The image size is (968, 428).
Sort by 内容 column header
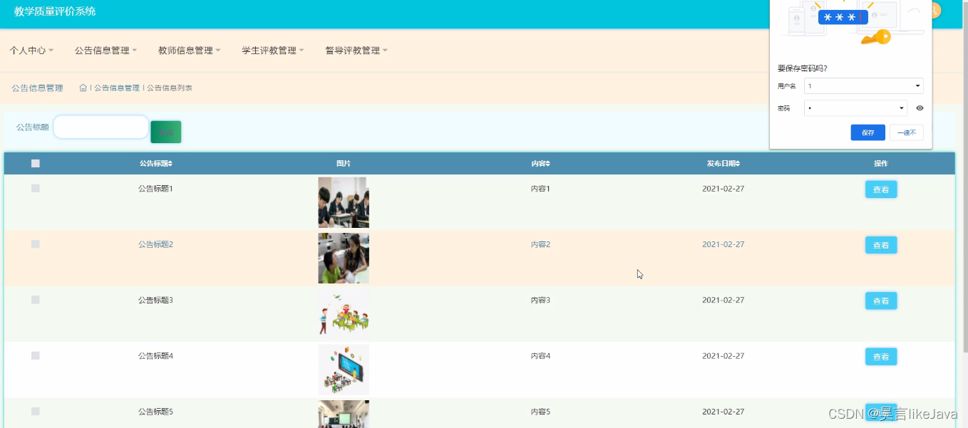540,164
